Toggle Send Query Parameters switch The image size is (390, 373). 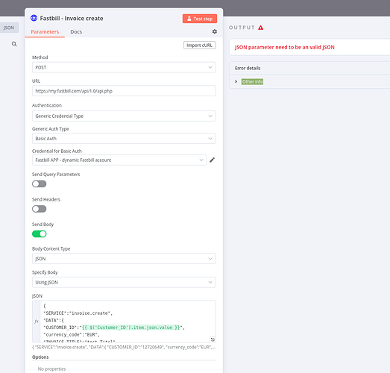click(x=39, y=184)
